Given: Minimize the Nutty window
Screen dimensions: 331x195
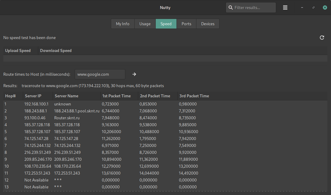Looking at the screenshot, I should pos(302,8).
